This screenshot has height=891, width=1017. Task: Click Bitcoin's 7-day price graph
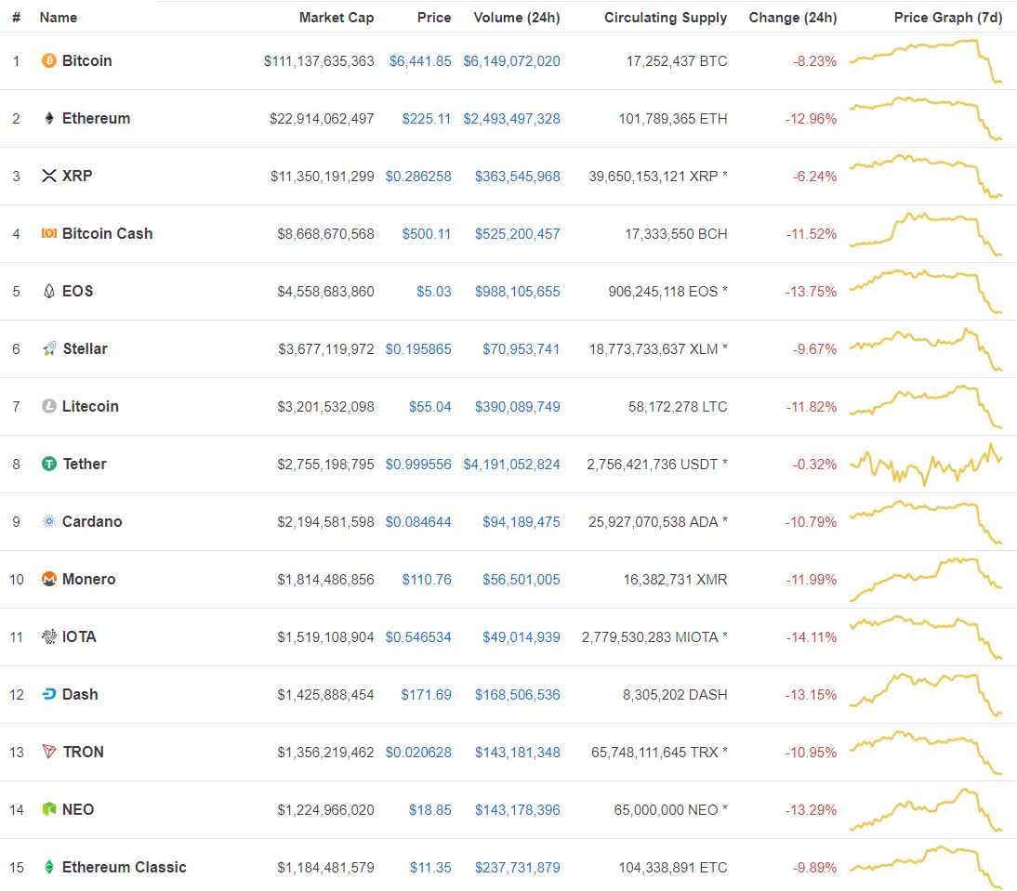[x=927, y=60]
